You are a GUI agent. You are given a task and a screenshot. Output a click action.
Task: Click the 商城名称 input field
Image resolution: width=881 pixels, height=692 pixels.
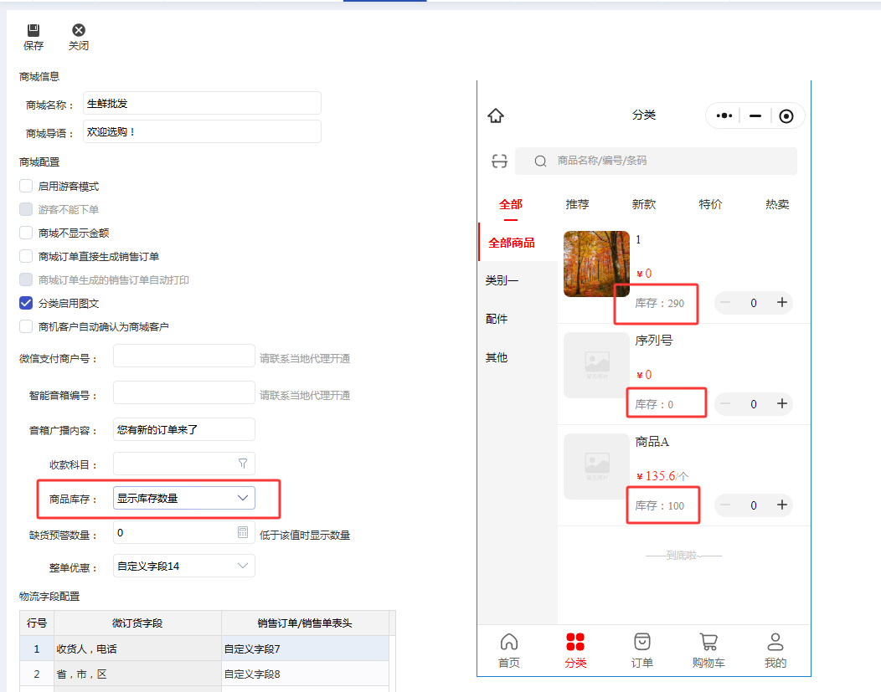(203, 104)
